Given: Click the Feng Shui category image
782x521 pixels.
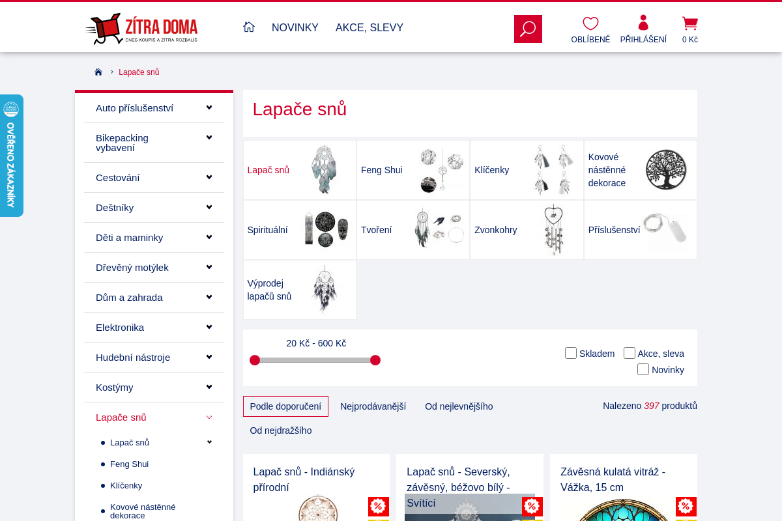Looking at the screenshot, I should click(441, 170).
